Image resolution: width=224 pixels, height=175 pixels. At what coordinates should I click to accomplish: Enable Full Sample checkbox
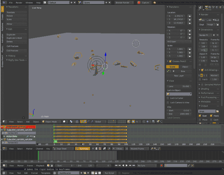pos(200,79)
